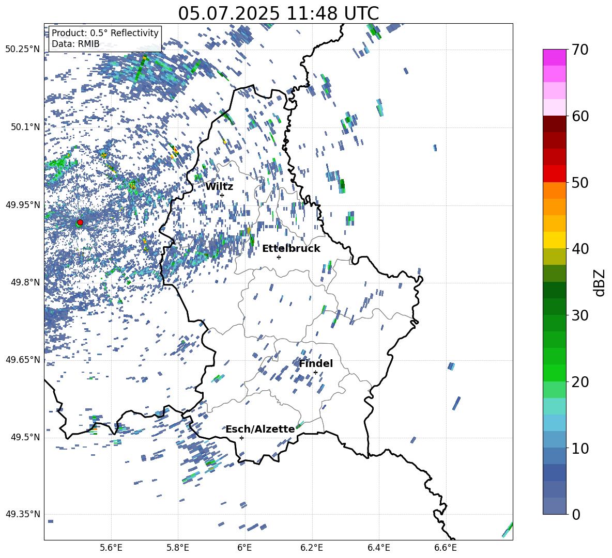Image resolution: width=612 pixels, height=558 pixels.
Task: Click the 6.4°E longitude label
Action: click(379, 548)
